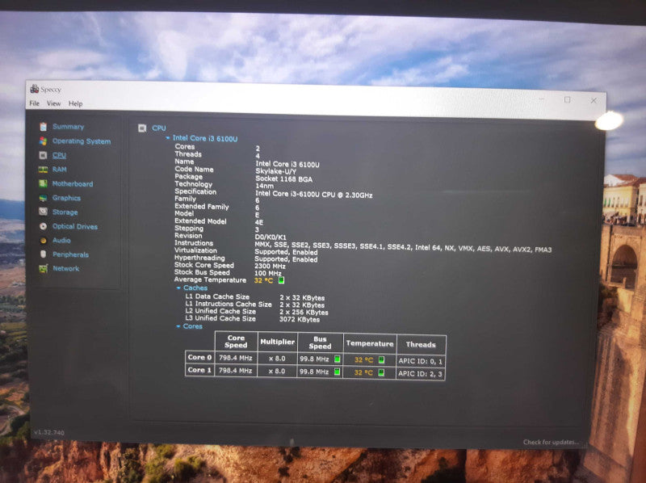
Task: Click the Check for updates link
Action: pyautogui.click(x=551, y=442)
